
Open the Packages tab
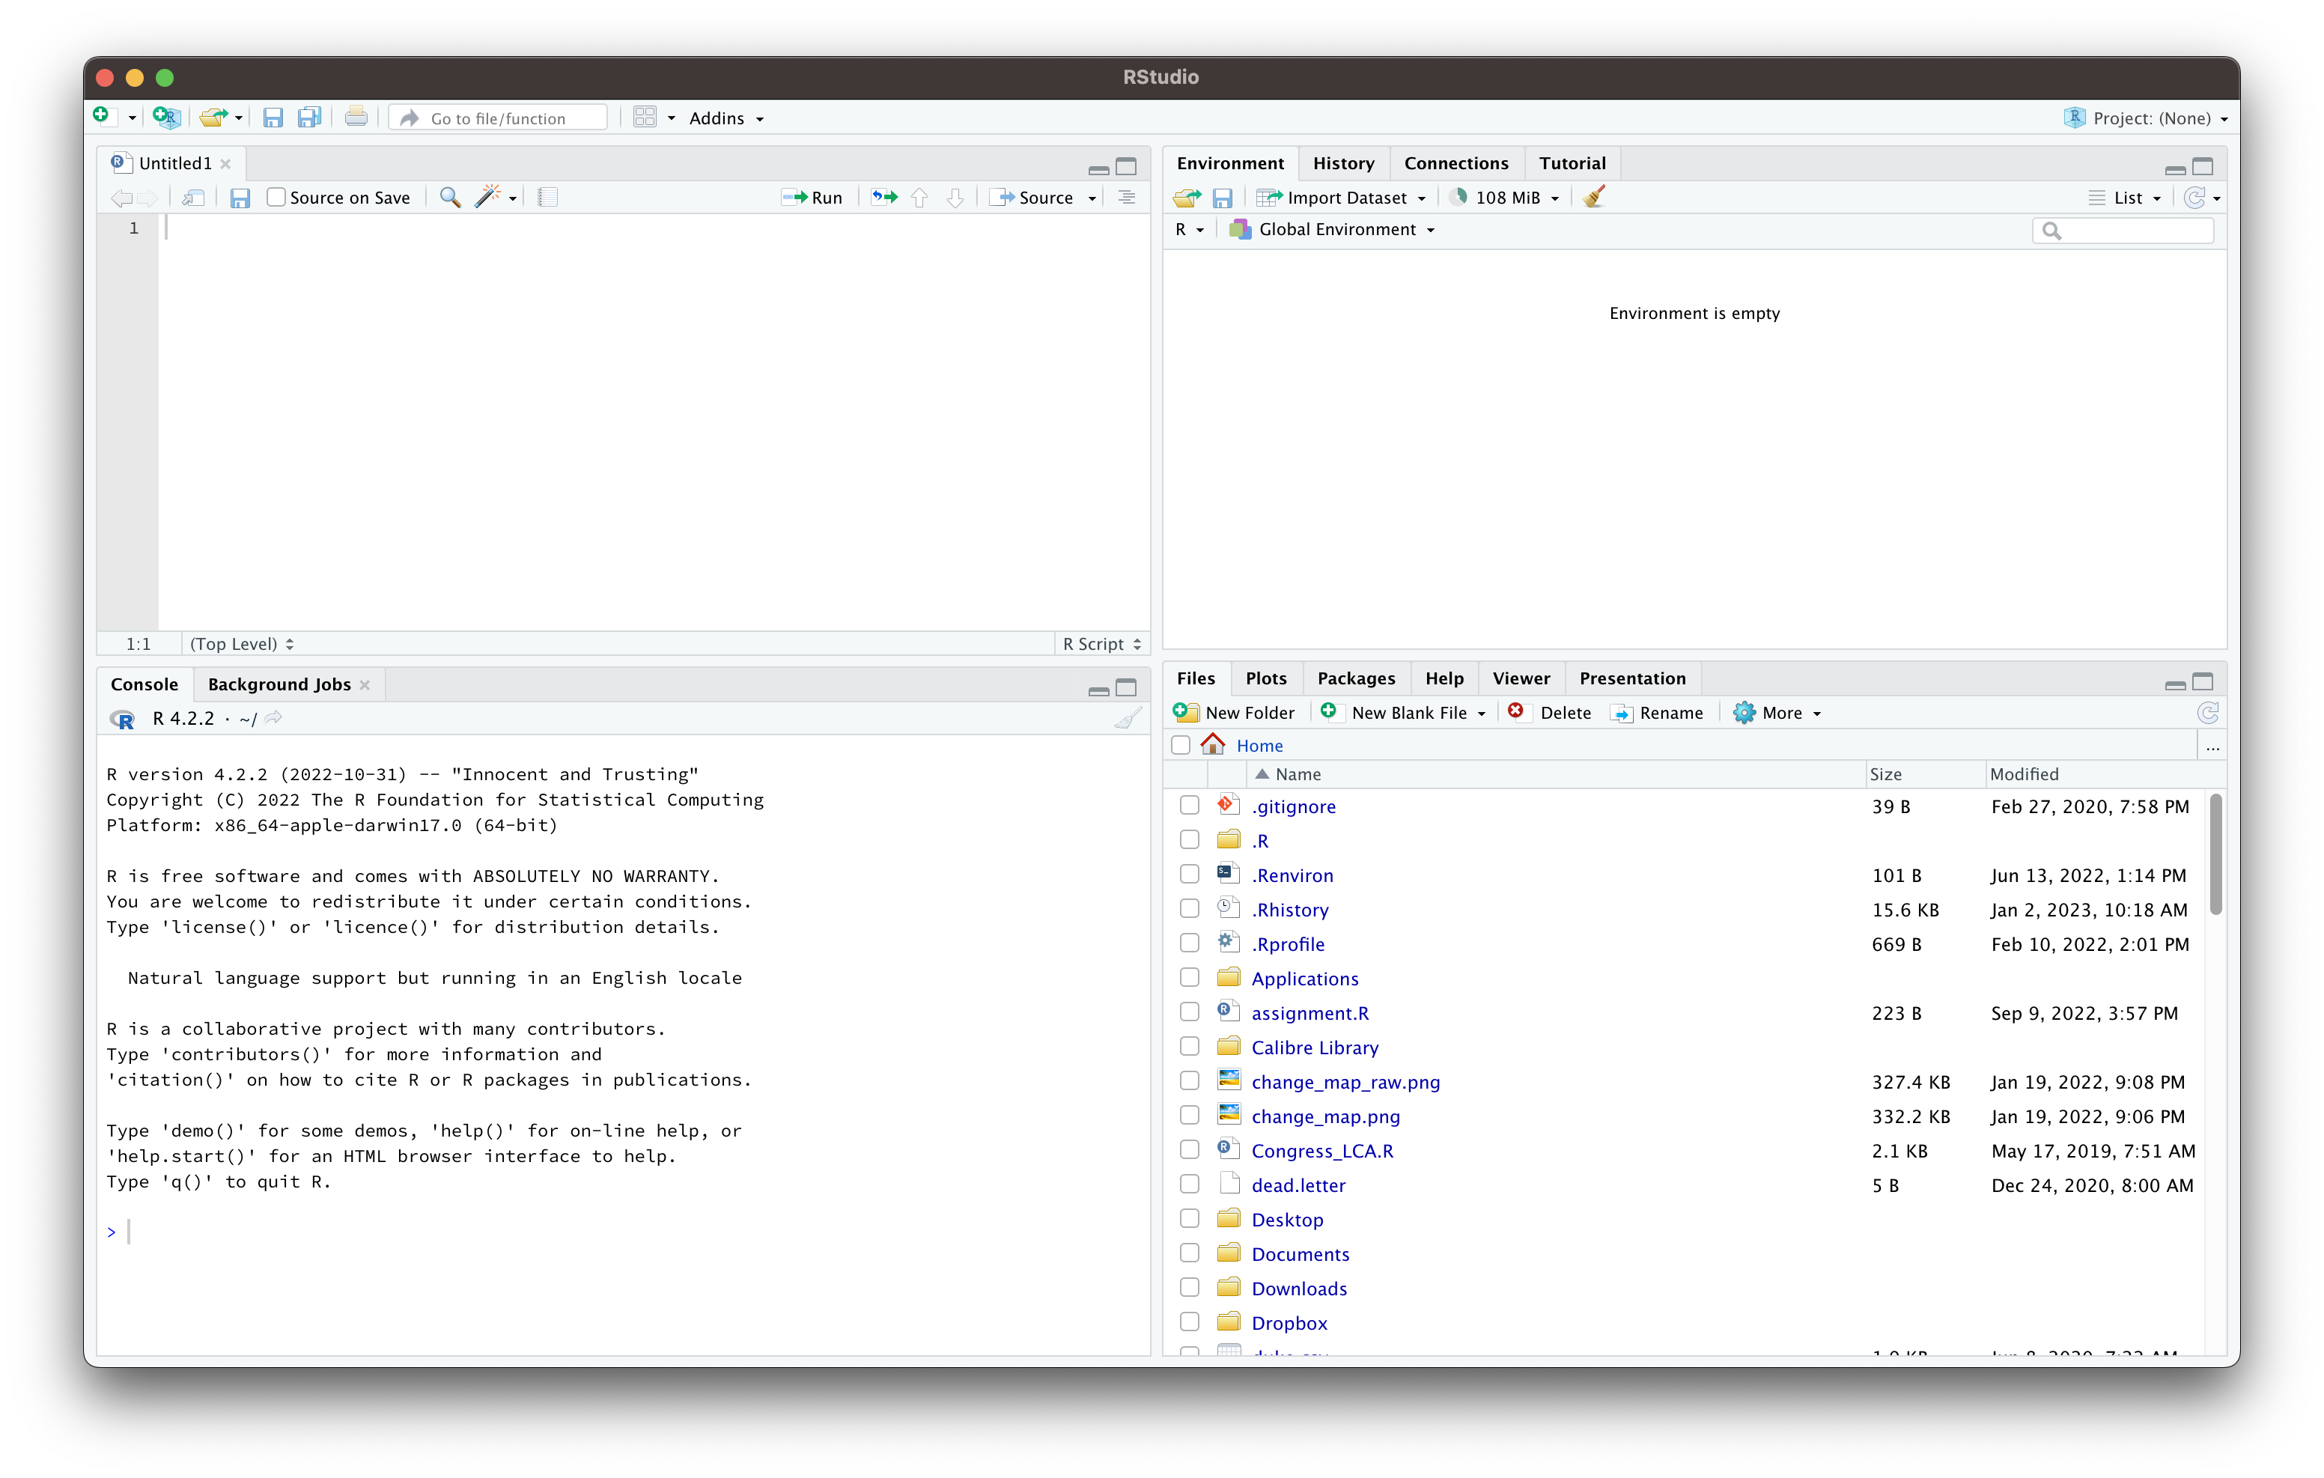pos(1355,678)
